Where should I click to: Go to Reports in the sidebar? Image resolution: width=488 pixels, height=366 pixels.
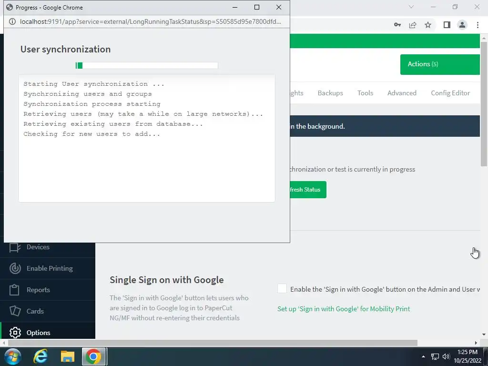[x=38, y=290]
